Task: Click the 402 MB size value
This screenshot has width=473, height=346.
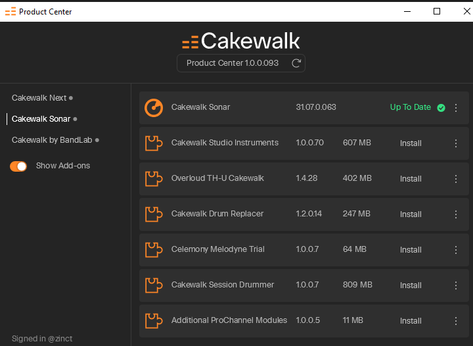Action: 357,178
